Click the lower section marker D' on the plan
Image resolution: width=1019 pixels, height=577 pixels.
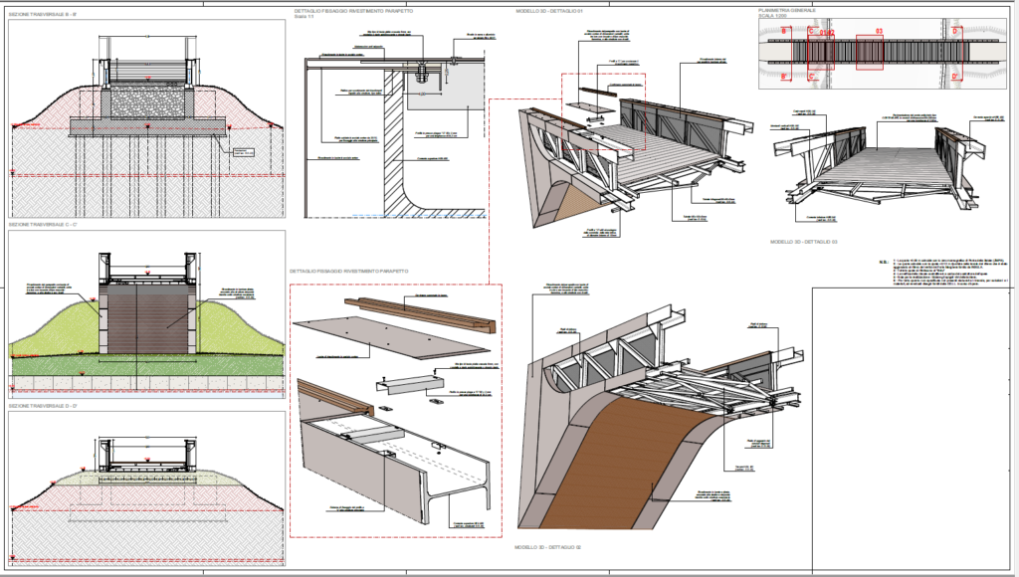pos(955,75)
